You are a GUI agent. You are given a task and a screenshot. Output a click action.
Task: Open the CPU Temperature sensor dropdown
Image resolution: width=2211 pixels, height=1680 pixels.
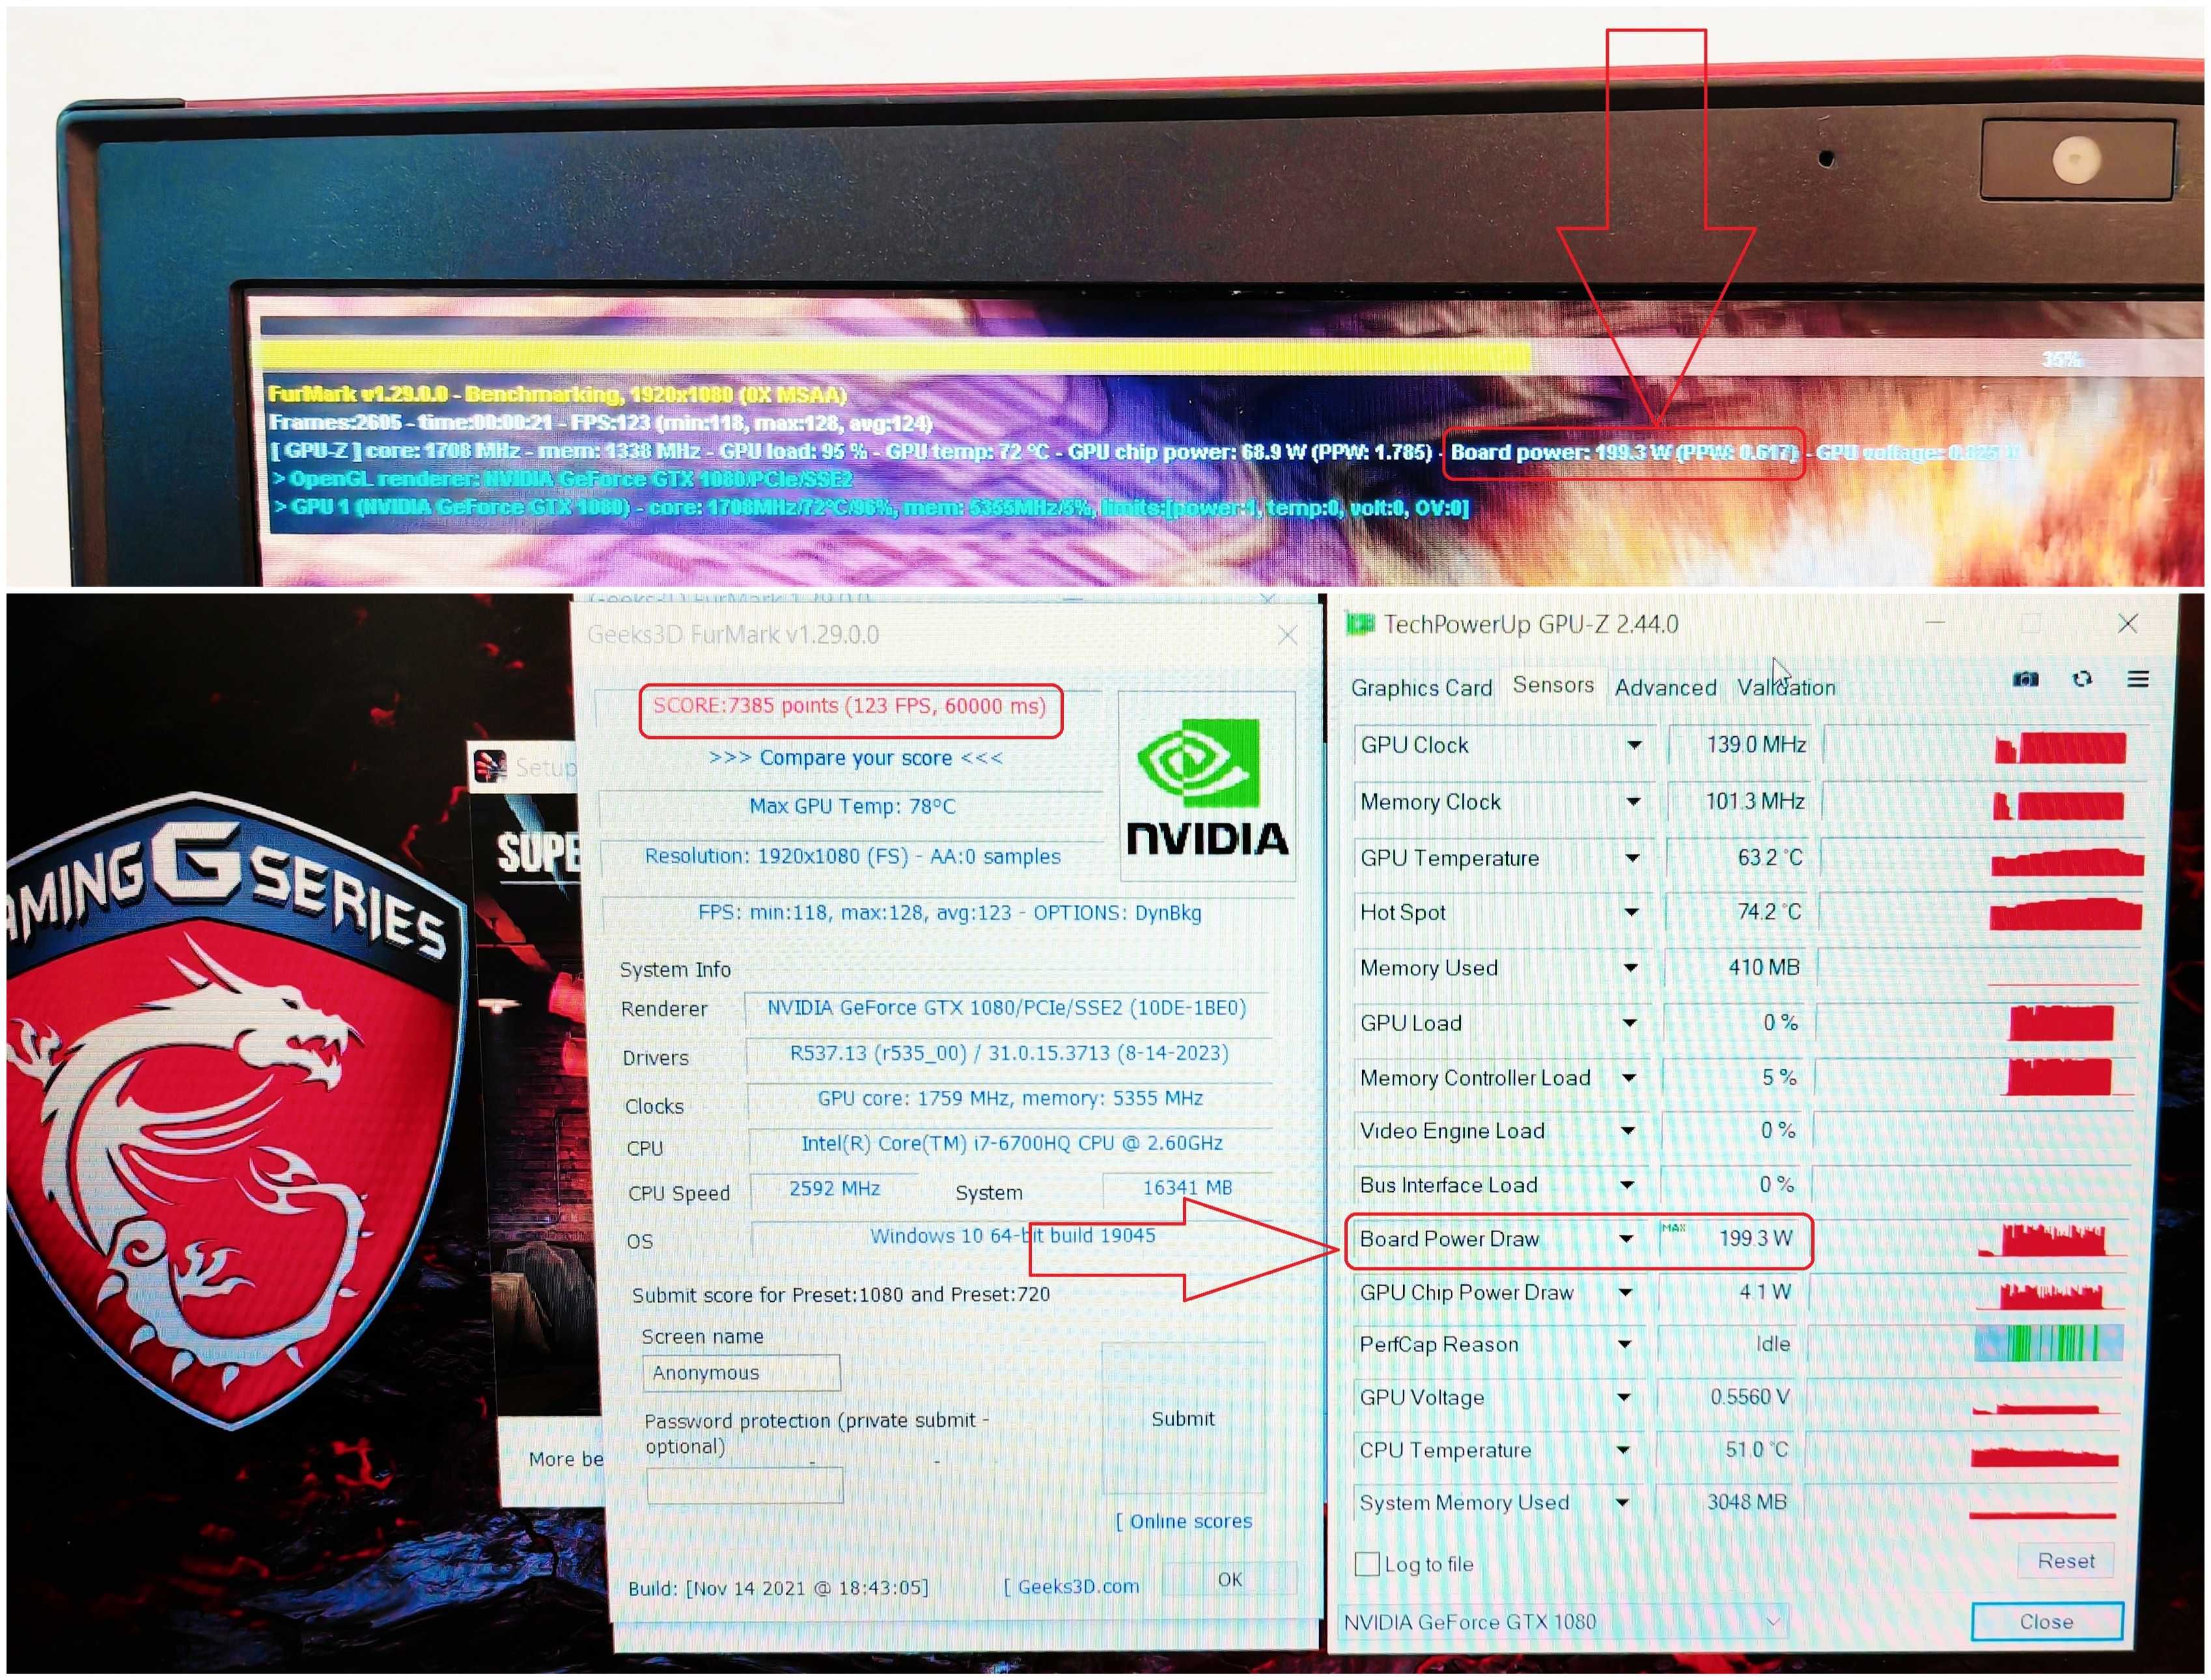tap(1623, 1450)
